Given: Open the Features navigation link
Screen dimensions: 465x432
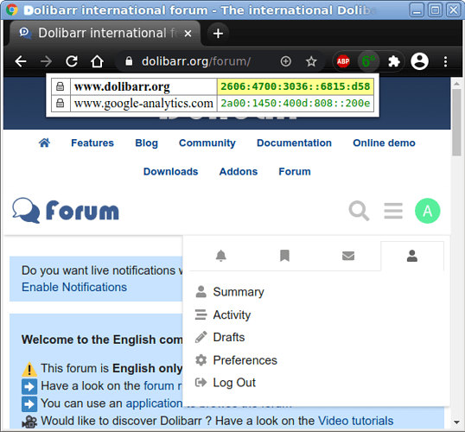Looking at the screenshot, I should click(x=92, y=143).
